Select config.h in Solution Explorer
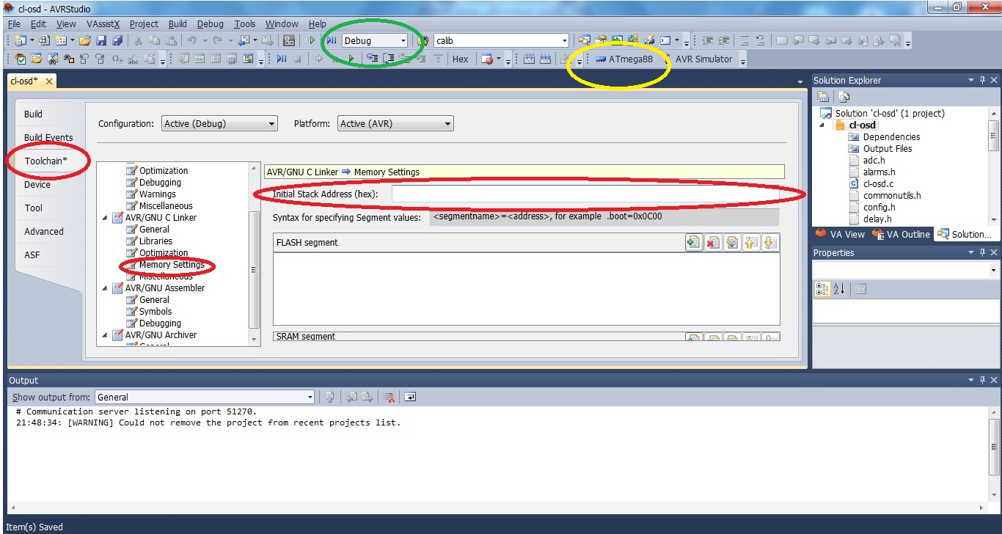Image resolution: width=1002 pixels, height=534 pixels. 879,207
